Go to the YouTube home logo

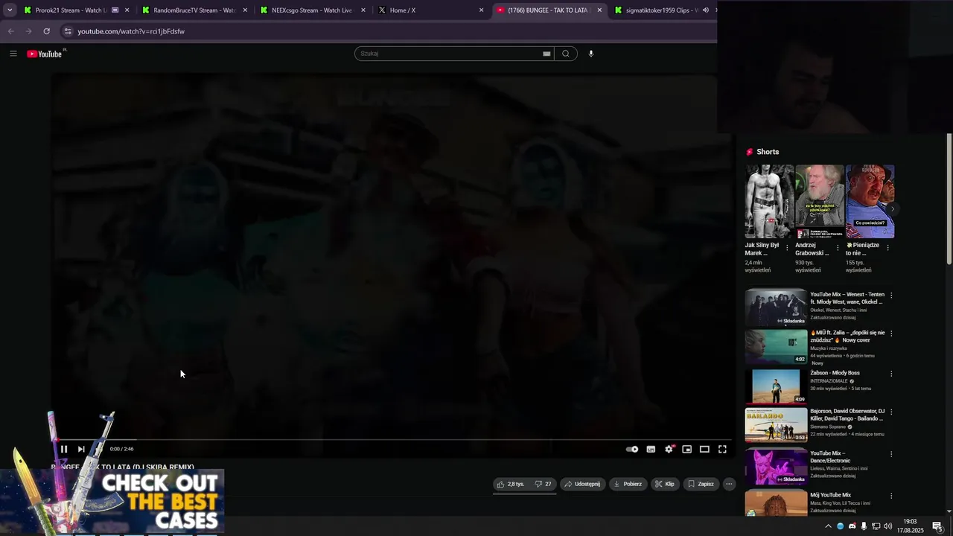(x=46, y=54)
